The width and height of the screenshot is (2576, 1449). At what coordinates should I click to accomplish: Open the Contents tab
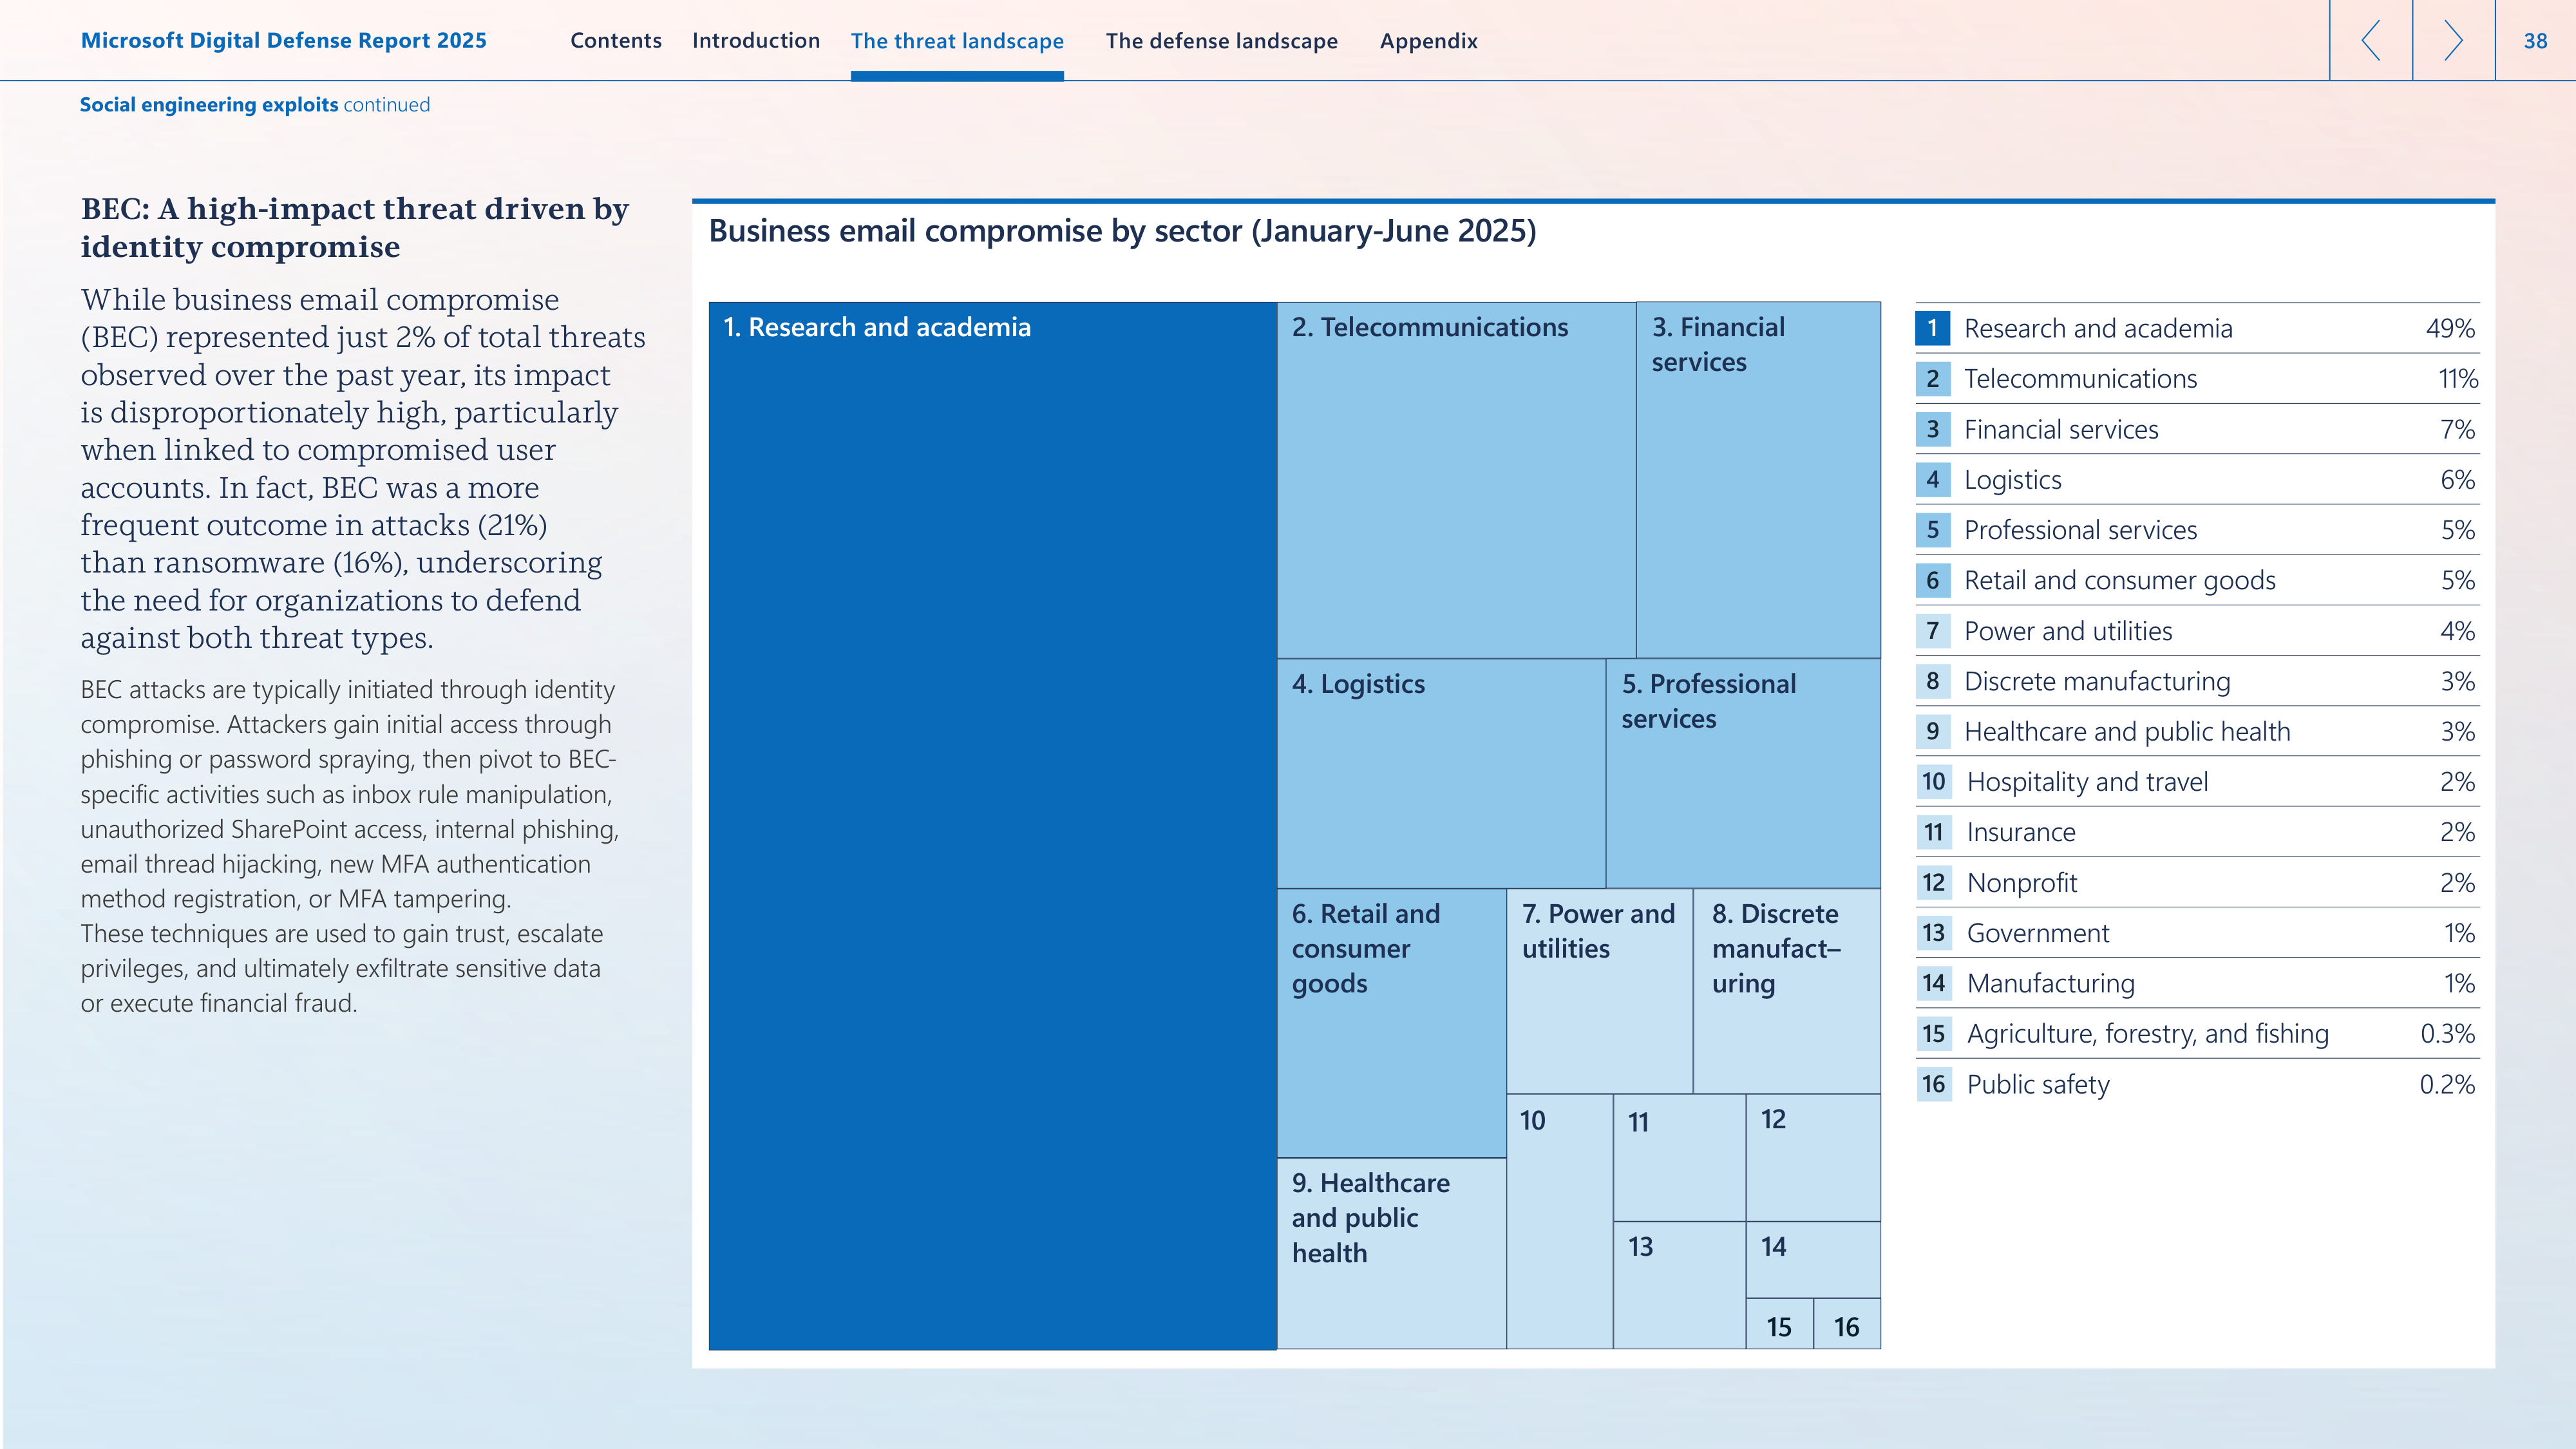coord(616,41)
